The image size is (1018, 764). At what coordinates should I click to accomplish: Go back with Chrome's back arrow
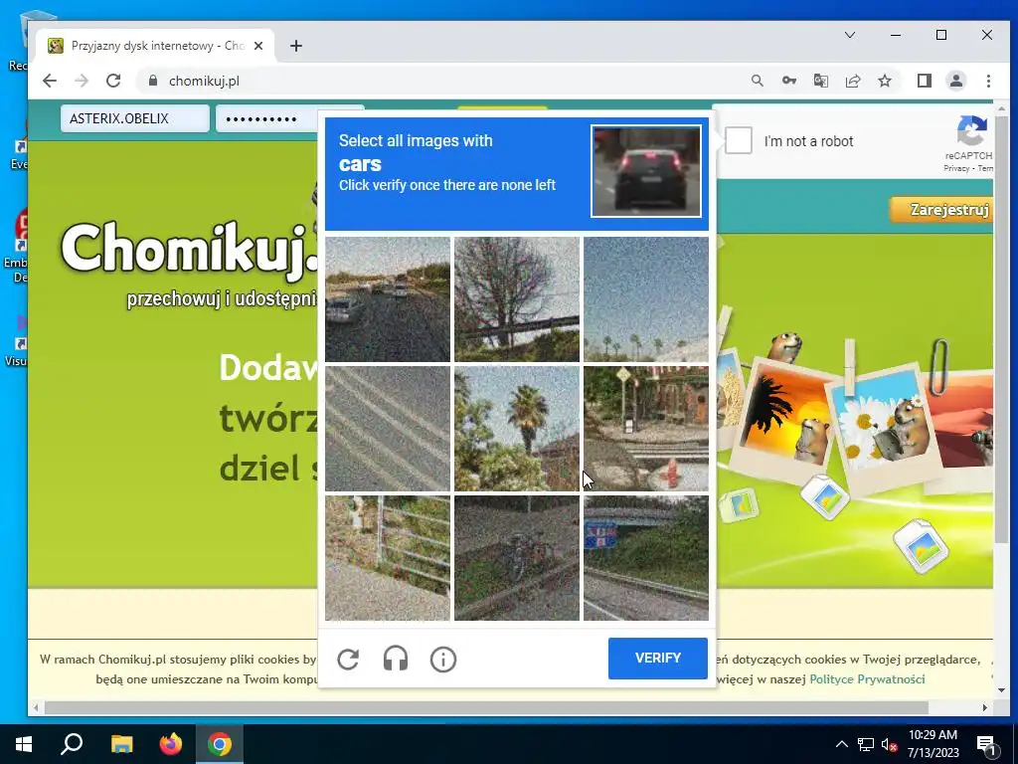coord(50,81)
